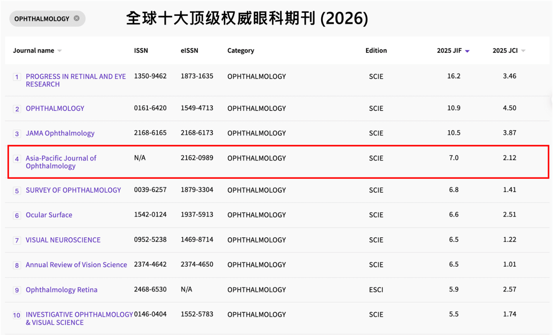This screenshot has height=335, width=553.
Task: Select ISSN 2468-6530 cell
Action: click(x=150, y=289)
